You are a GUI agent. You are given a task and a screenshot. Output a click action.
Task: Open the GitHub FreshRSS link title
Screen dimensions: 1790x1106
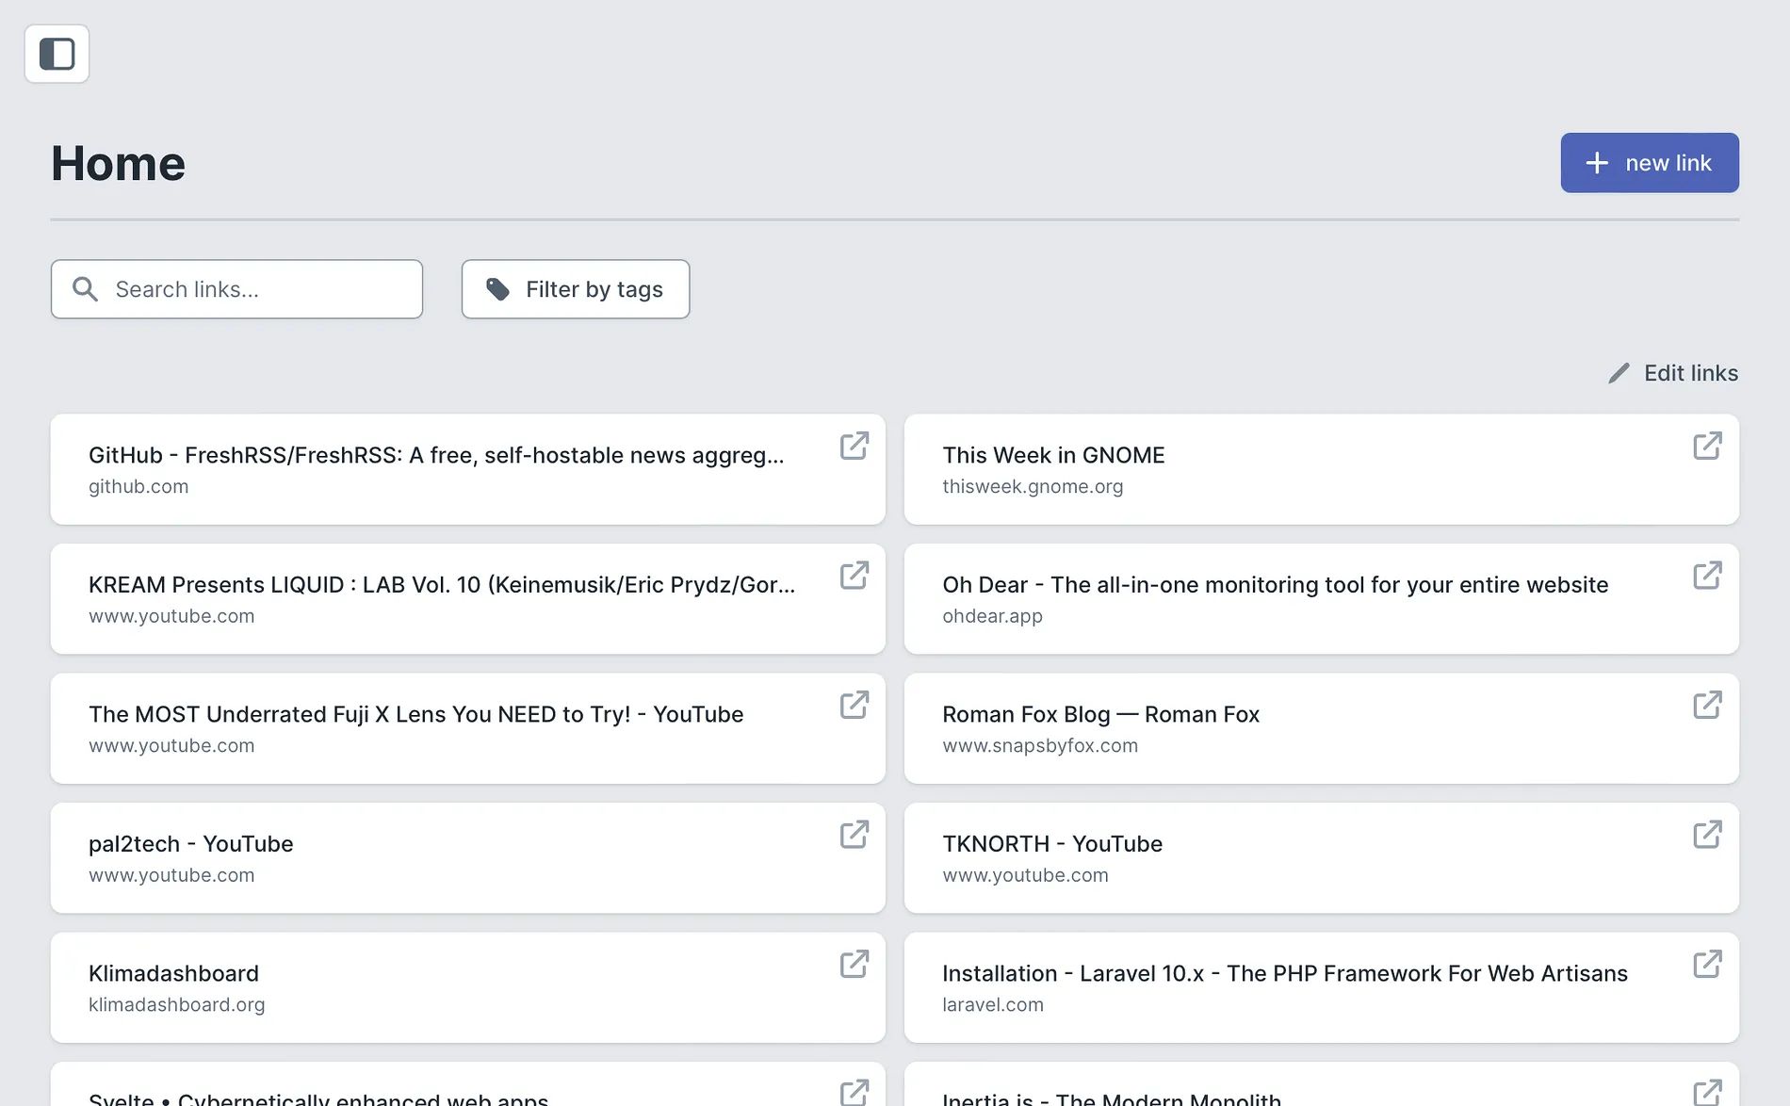436,455
